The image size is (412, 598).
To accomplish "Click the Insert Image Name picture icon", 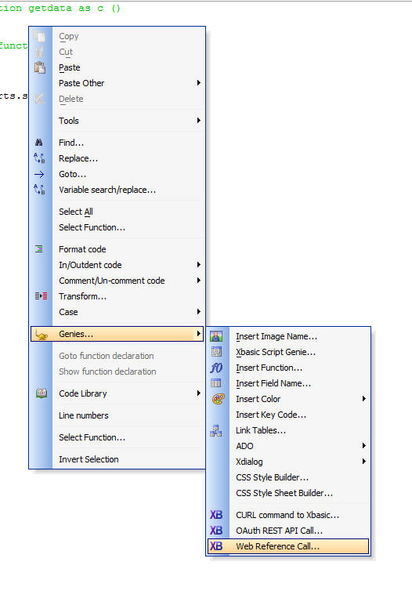I will [x=216, y=336].
